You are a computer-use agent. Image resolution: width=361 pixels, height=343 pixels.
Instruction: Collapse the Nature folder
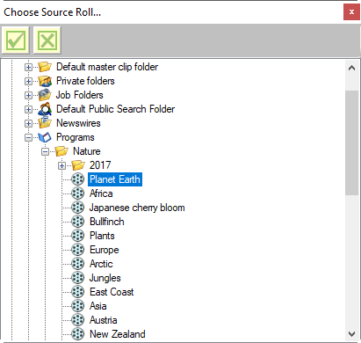45,151
